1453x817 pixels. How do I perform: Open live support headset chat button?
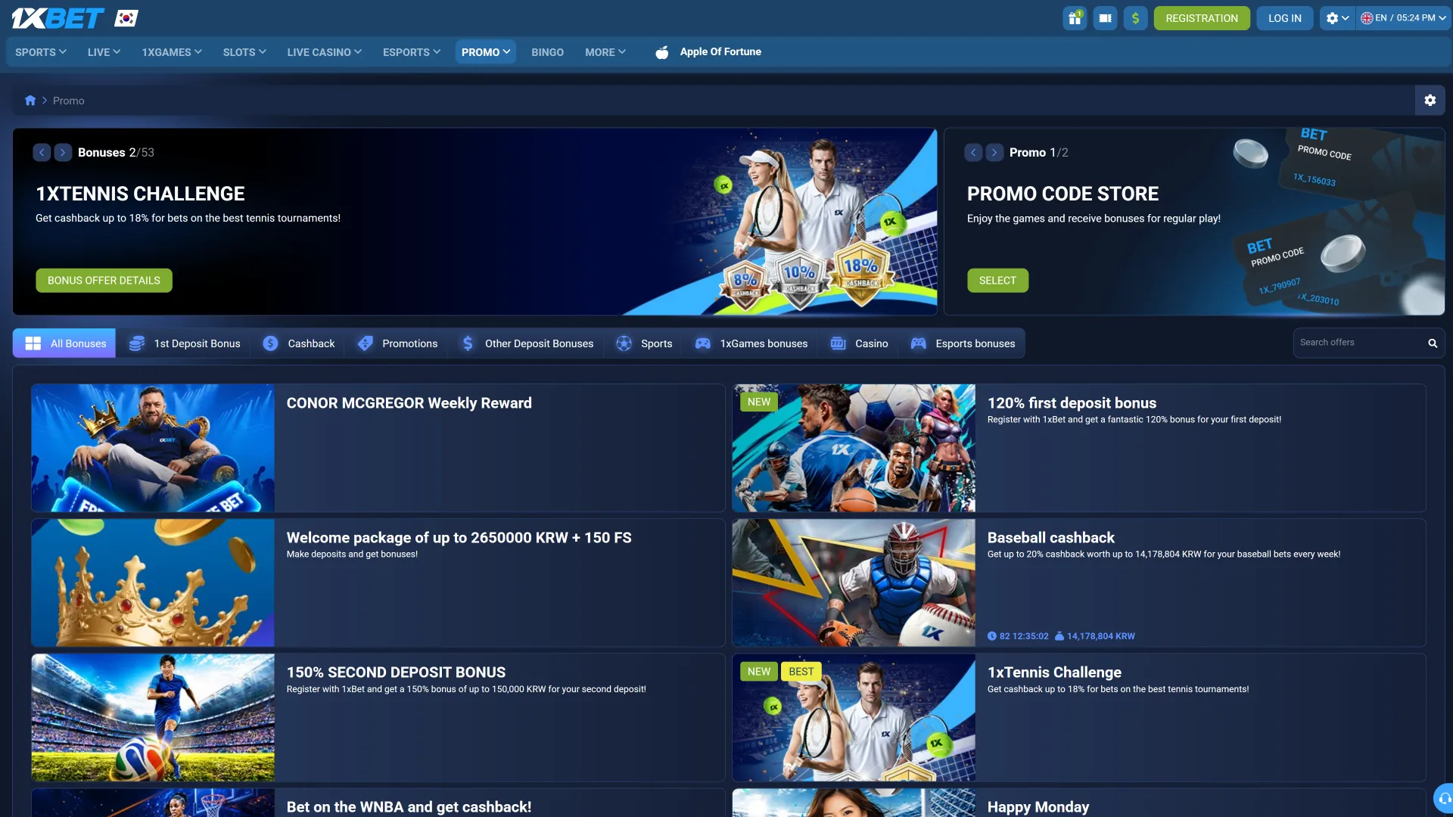[1443, 799]
